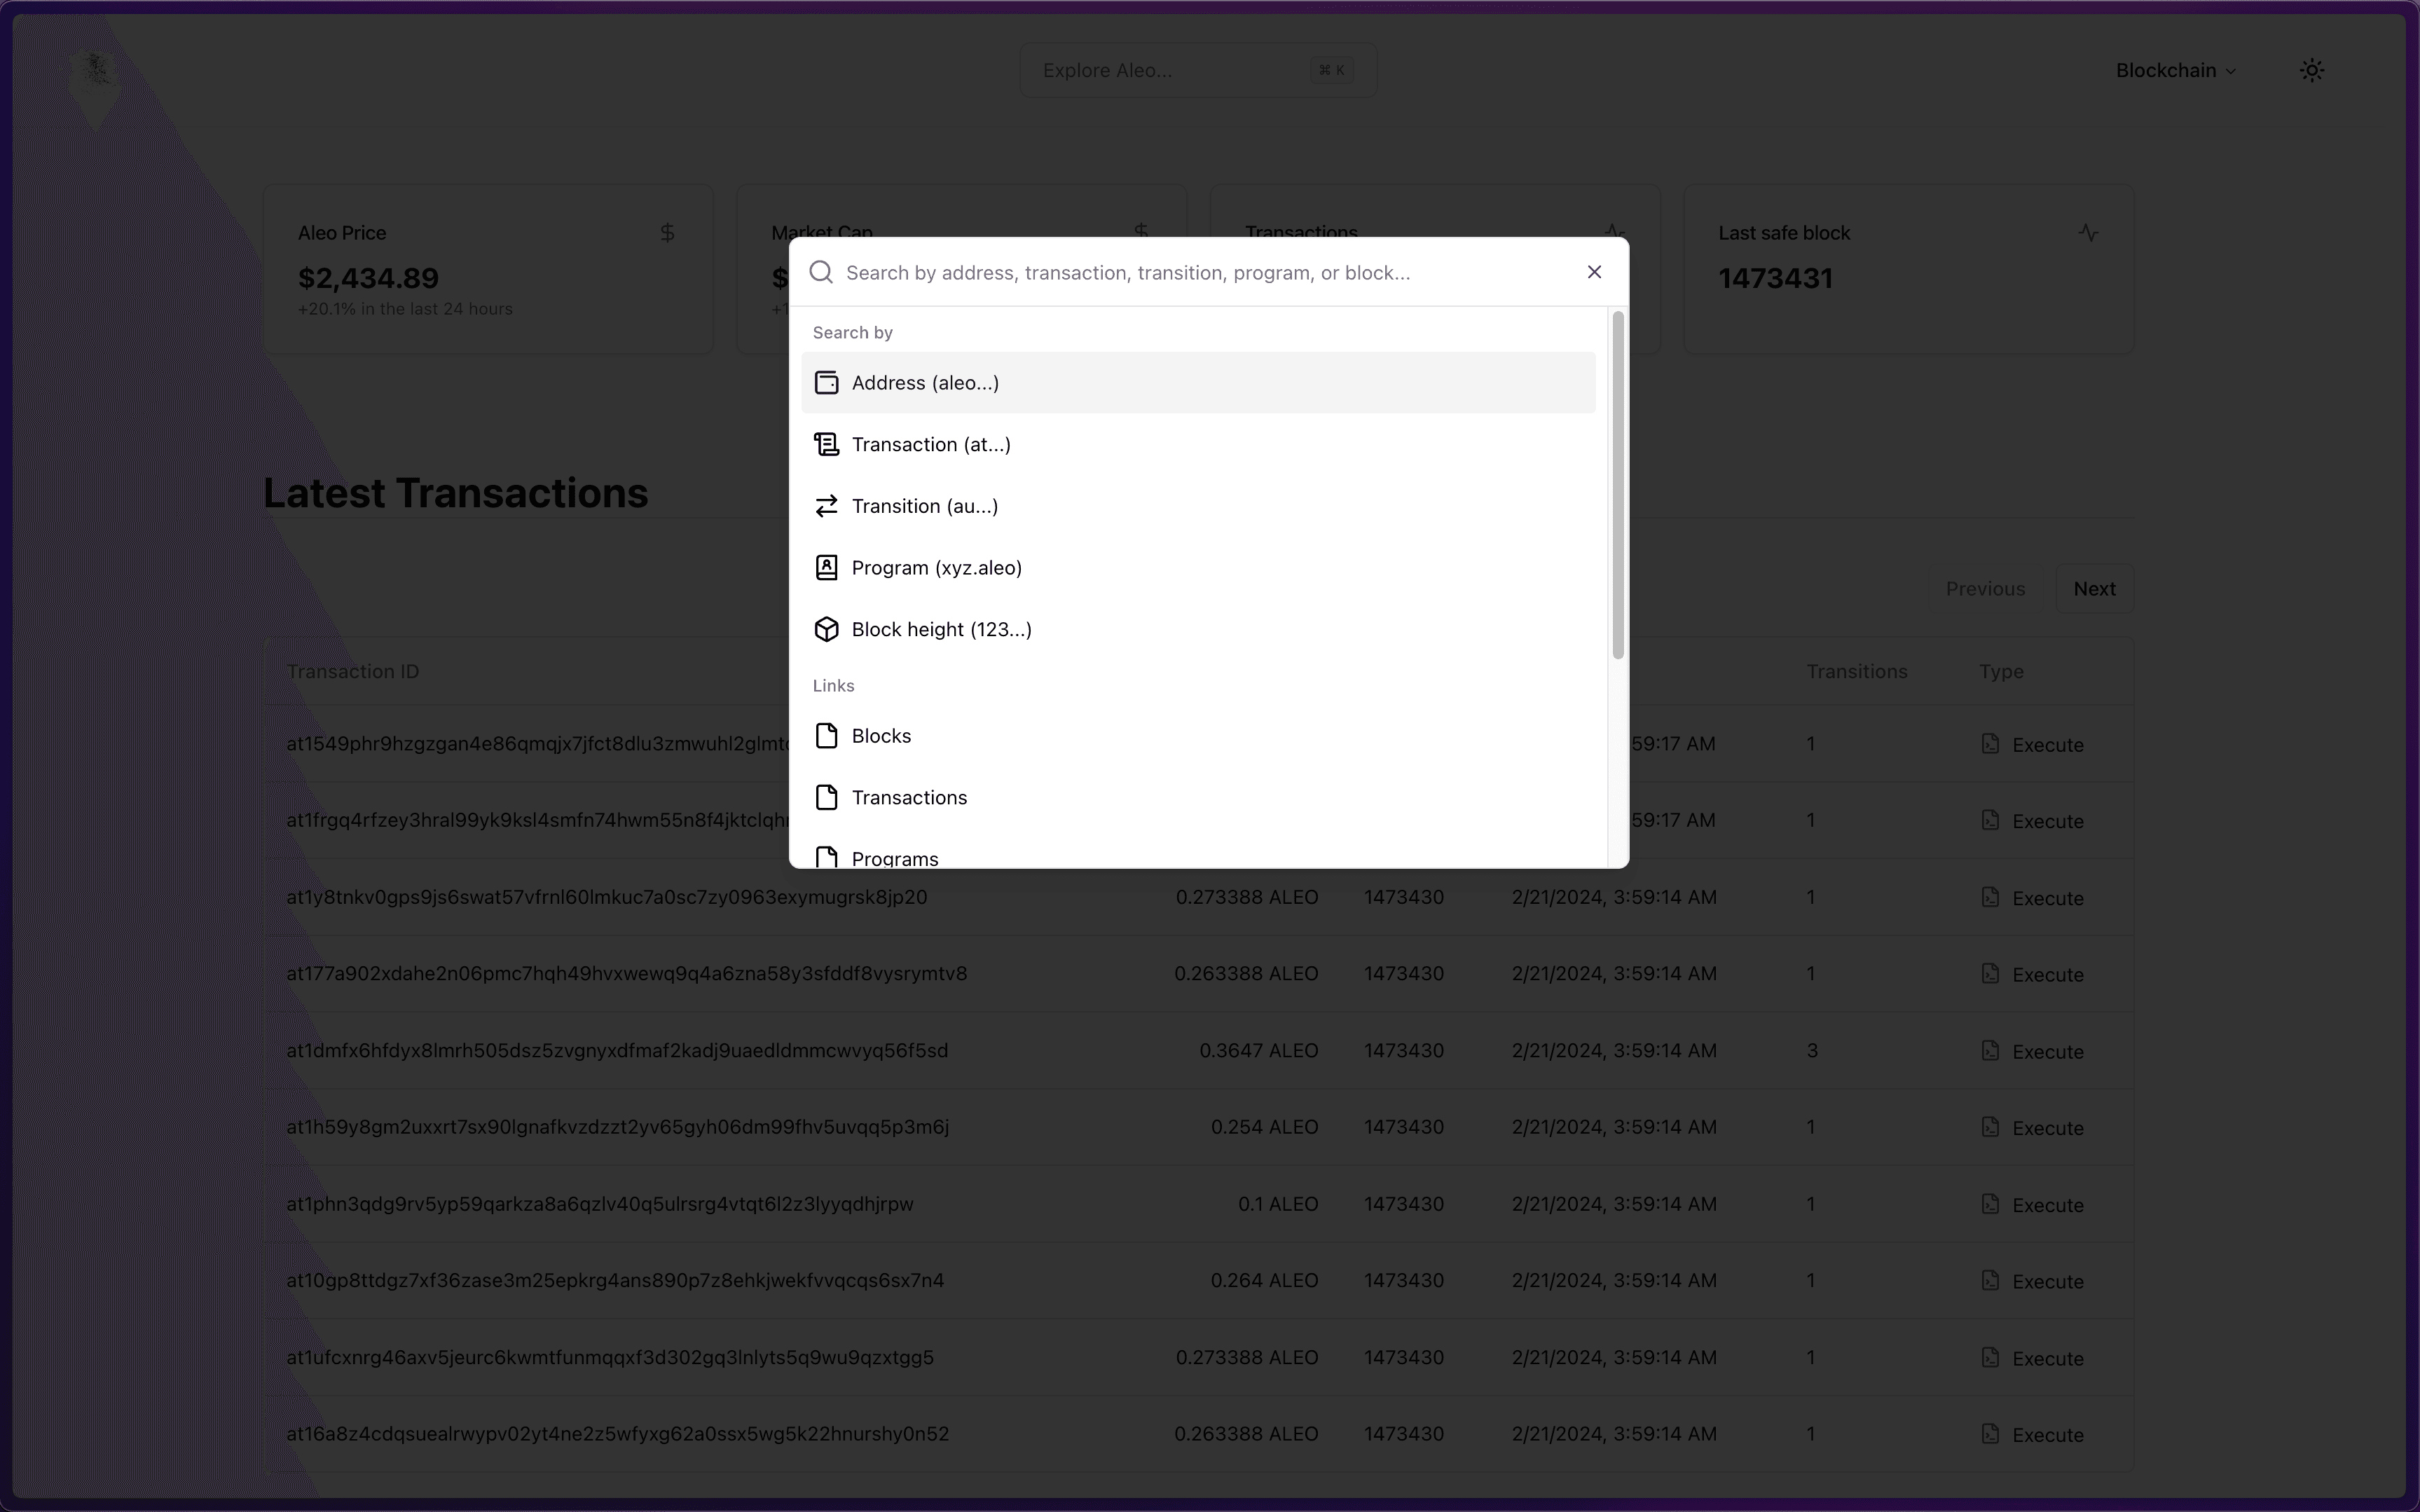Screen dimensions: 2420x1512
Task: Click Execute icon in at1phn3qdg9rv row
Action: pyautogui.click(x=1990, y=1204)
